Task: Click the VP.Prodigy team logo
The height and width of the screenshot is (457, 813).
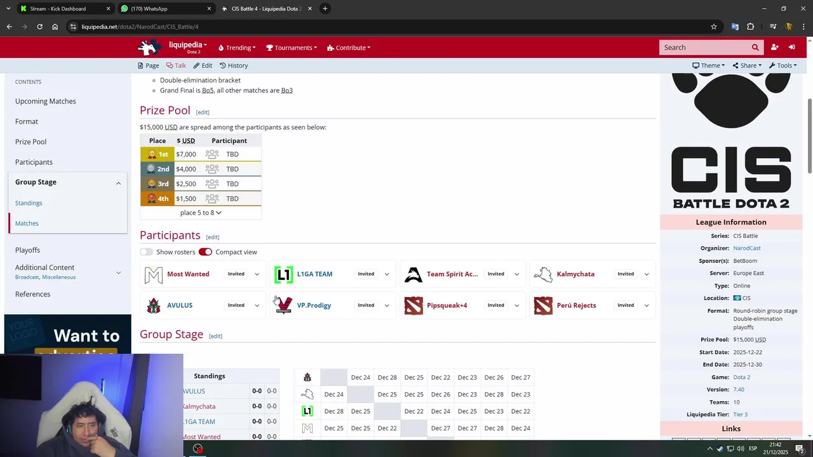Action: tap(284, 305)
